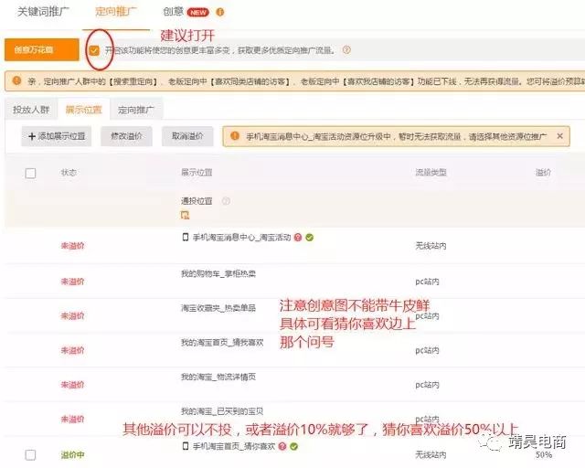Click the 取消溢价 button

coord(187,136)
